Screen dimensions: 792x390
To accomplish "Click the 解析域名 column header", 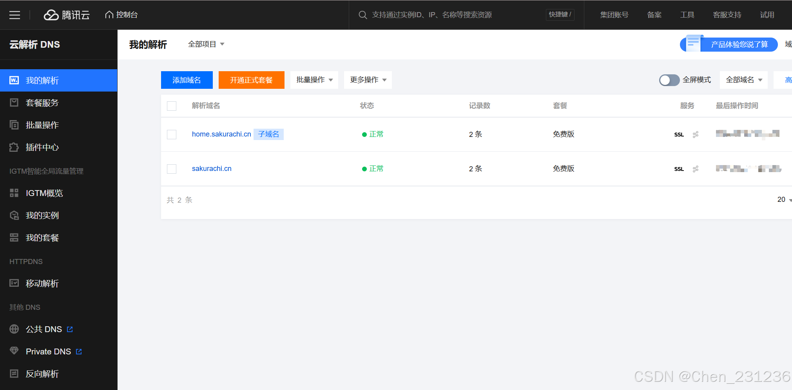I will (206, 106).
